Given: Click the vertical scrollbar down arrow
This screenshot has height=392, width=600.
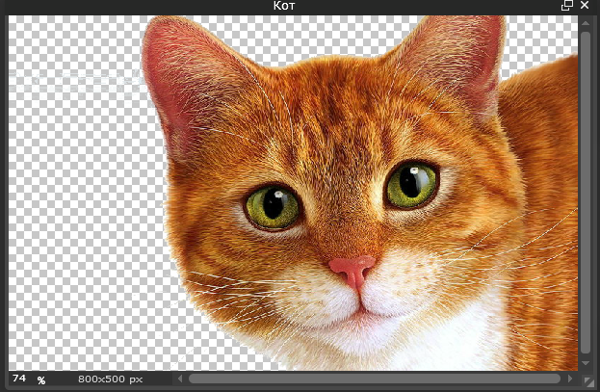Looking at the screenshot, I should pyautogui.click(x=586, y=363).
